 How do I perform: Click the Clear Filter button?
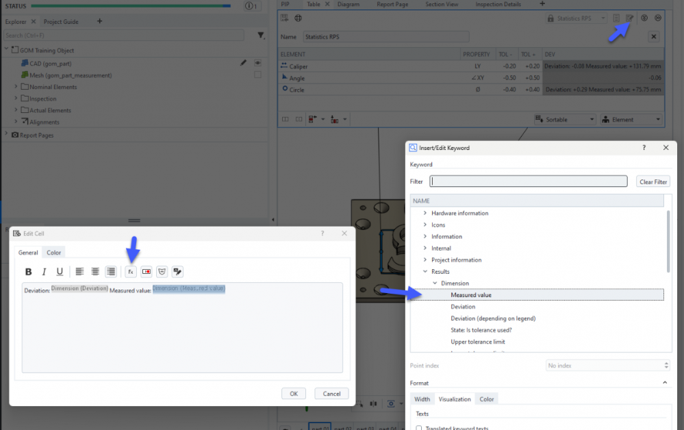653,181
